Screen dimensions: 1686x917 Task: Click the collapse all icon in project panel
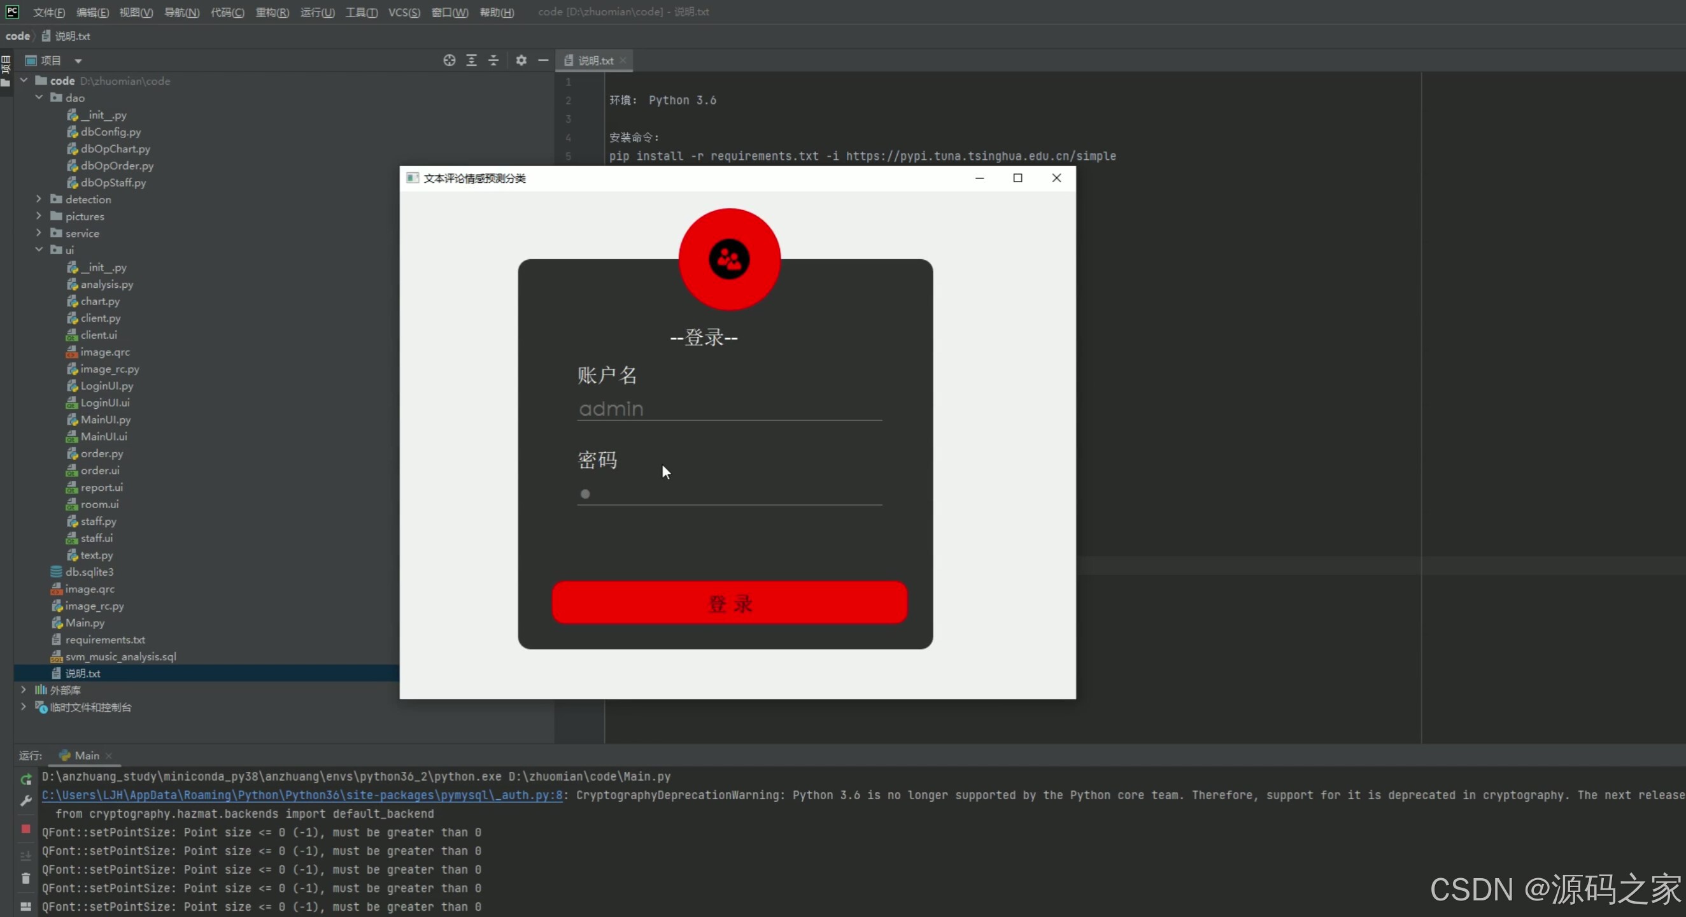coord(493,60)
